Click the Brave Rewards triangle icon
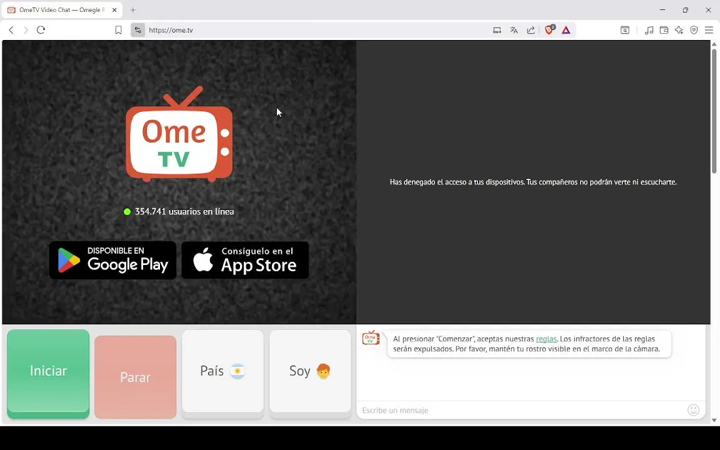The height and width of the screenshot is (450, 720). click(566, 30)
